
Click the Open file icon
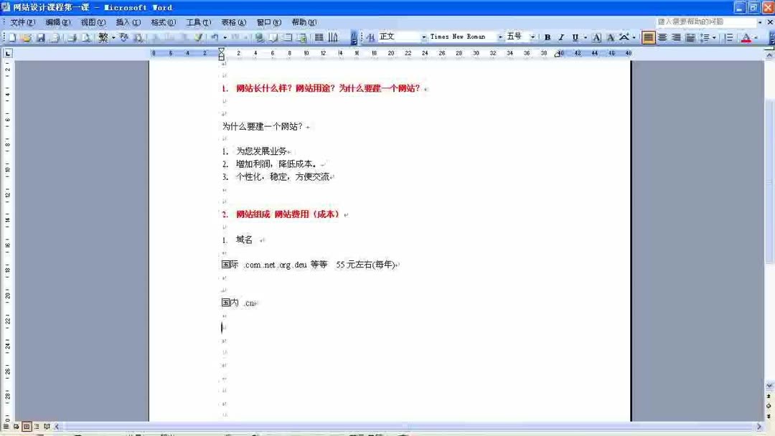(27, 37)
